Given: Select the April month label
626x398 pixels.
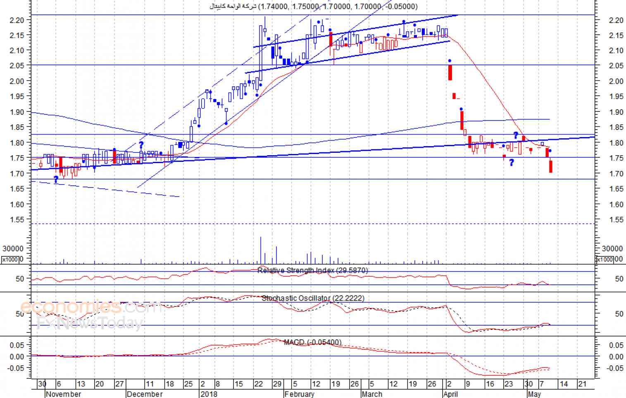Looking at the screenshot, I should click(450, 394).
